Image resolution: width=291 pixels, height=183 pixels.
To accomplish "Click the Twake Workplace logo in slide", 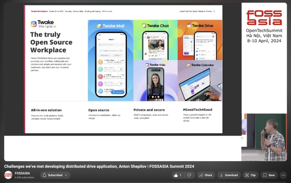I will tap(43, 24).
